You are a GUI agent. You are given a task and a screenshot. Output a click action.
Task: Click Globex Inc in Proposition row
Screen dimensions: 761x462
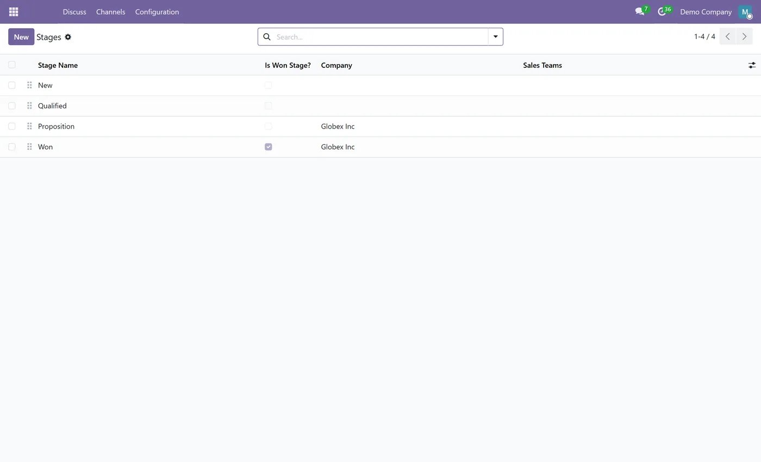(338, 126)
